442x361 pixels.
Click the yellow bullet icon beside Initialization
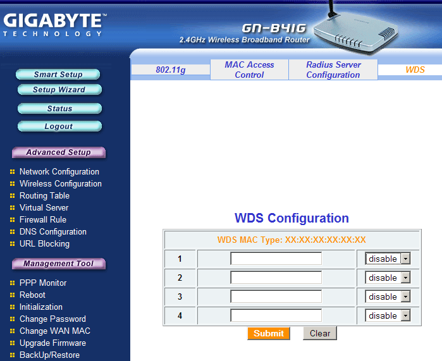12,307
